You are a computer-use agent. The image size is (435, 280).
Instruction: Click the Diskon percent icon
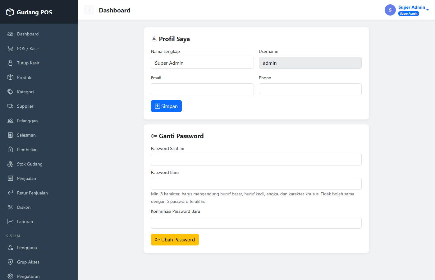(10, 207)
